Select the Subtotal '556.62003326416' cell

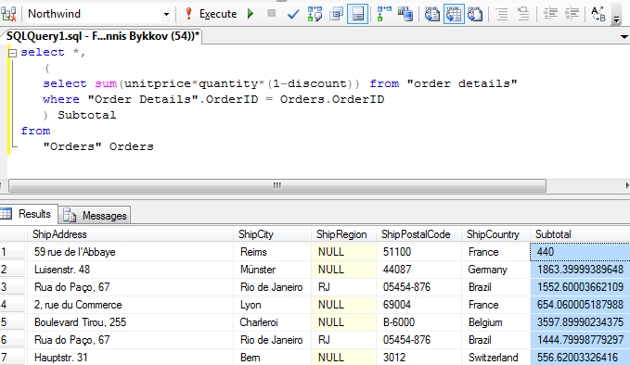click(x=580, y=358)
